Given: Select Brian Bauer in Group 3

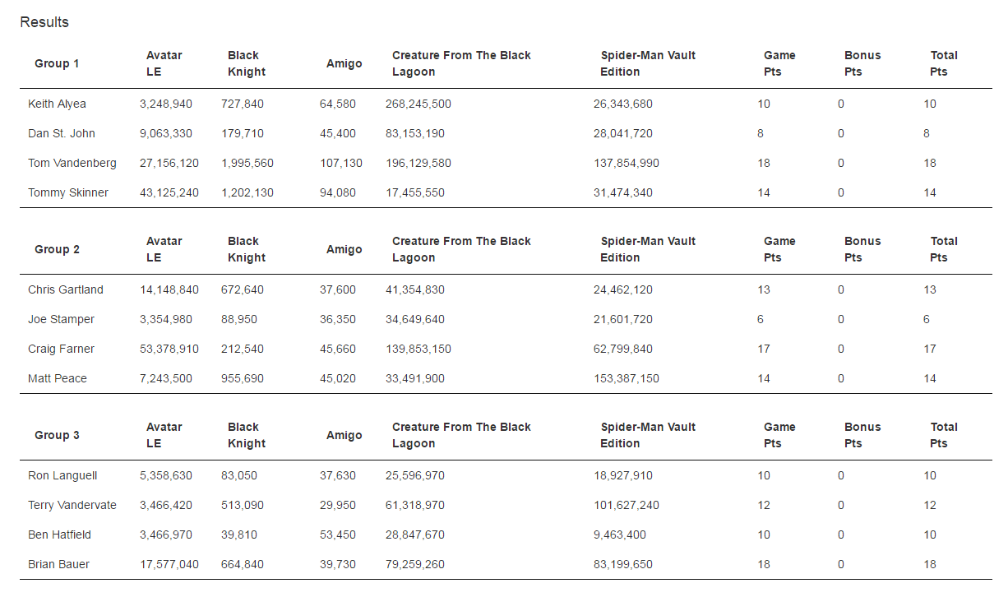Looking at the screenshot, I should [58, 565].
